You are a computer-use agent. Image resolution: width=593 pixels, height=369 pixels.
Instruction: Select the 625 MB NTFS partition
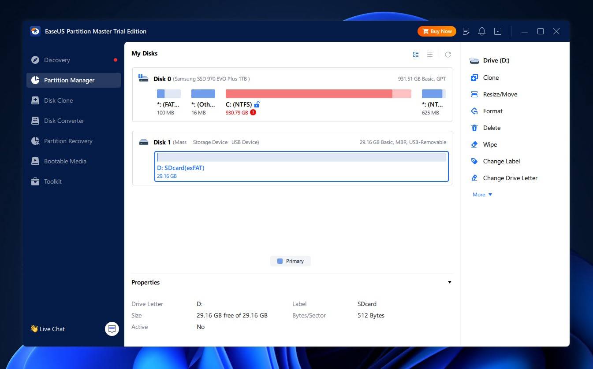tap(434, 102)
